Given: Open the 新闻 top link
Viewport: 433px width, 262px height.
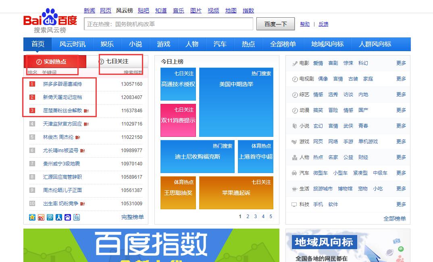Looking at the screenshot, I should (89, 10).
